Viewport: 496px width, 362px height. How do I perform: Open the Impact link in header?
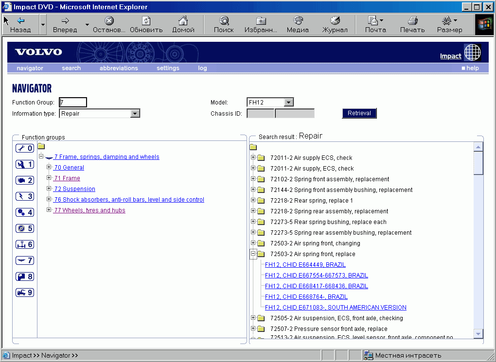click(x=450, y=56)
